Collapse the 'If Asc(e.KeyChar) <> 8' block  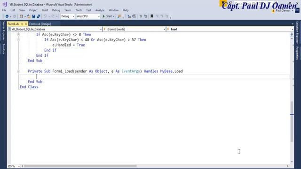tap(18, 34)
